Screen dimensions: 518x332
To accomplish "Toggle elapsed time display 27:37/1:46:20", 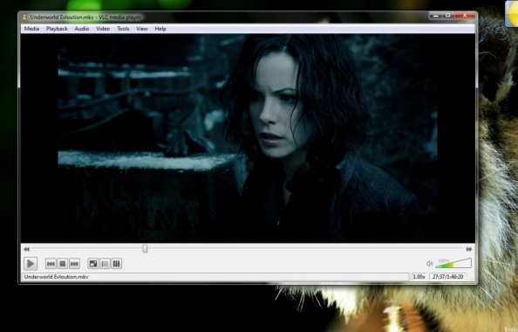I will 448,277.
